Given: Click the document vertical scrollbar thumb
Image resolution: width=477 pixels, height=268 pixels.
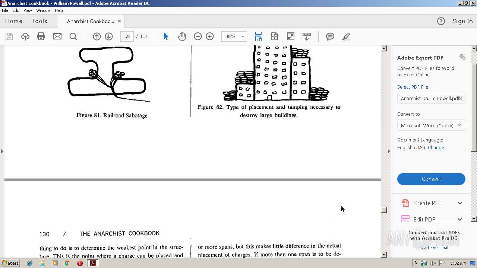Looking at the screenshot, I should [384, 210].
